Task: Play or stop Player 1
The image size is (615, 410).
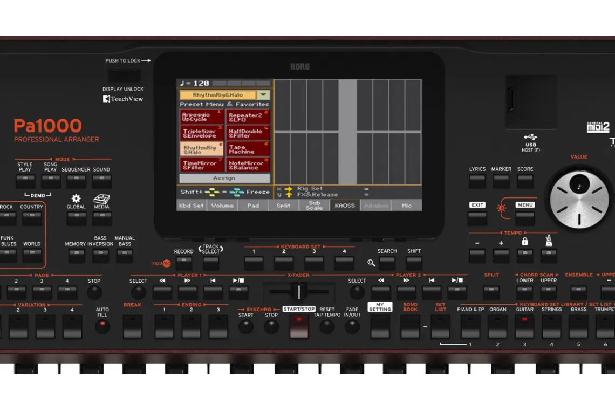Action: tap(238, 293)
